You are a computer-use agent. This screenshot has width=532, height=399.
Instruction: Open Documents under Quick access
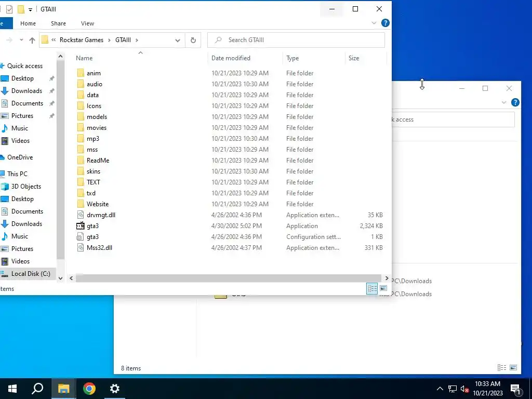(27, 103)
